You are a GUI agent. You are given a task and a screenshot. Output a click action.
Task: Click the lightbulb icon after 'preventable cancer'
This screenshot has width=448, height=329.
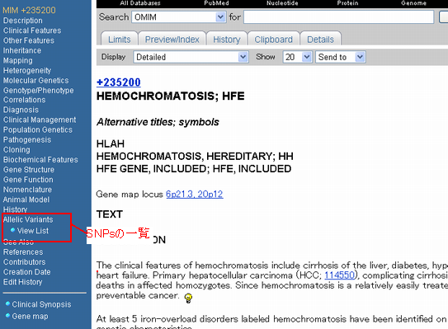[188, 298]
